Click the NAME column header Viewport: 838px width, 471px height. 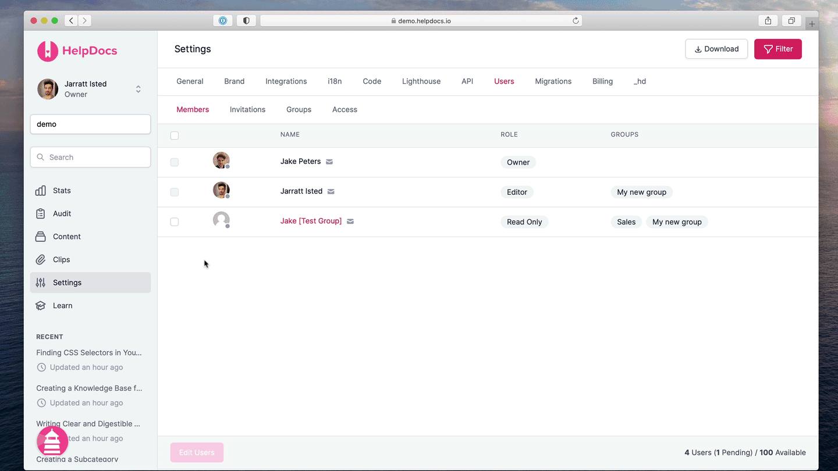click(290, 134)
